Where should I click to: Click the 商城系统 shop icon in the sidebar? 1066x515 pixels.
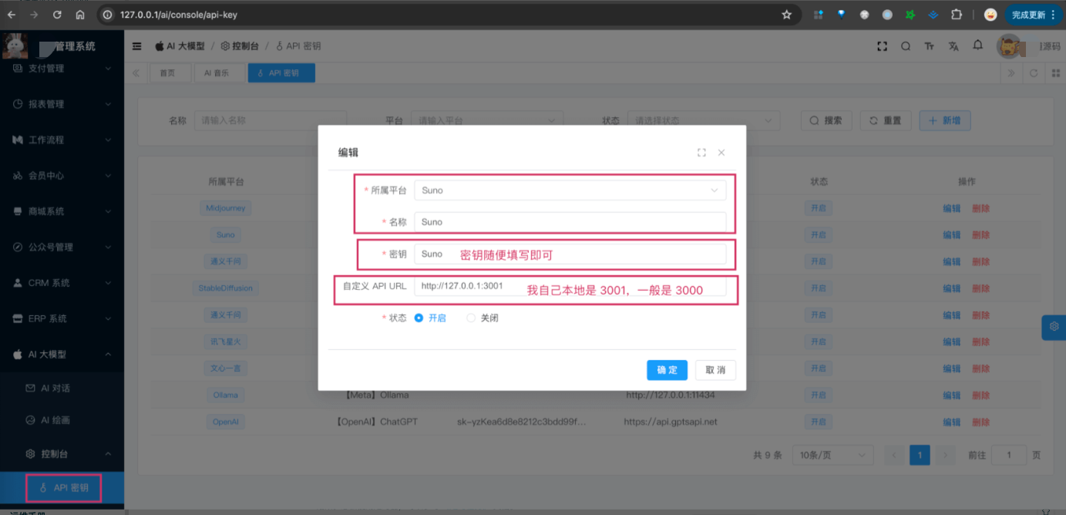pyautogui.click(x=18, y=211)
